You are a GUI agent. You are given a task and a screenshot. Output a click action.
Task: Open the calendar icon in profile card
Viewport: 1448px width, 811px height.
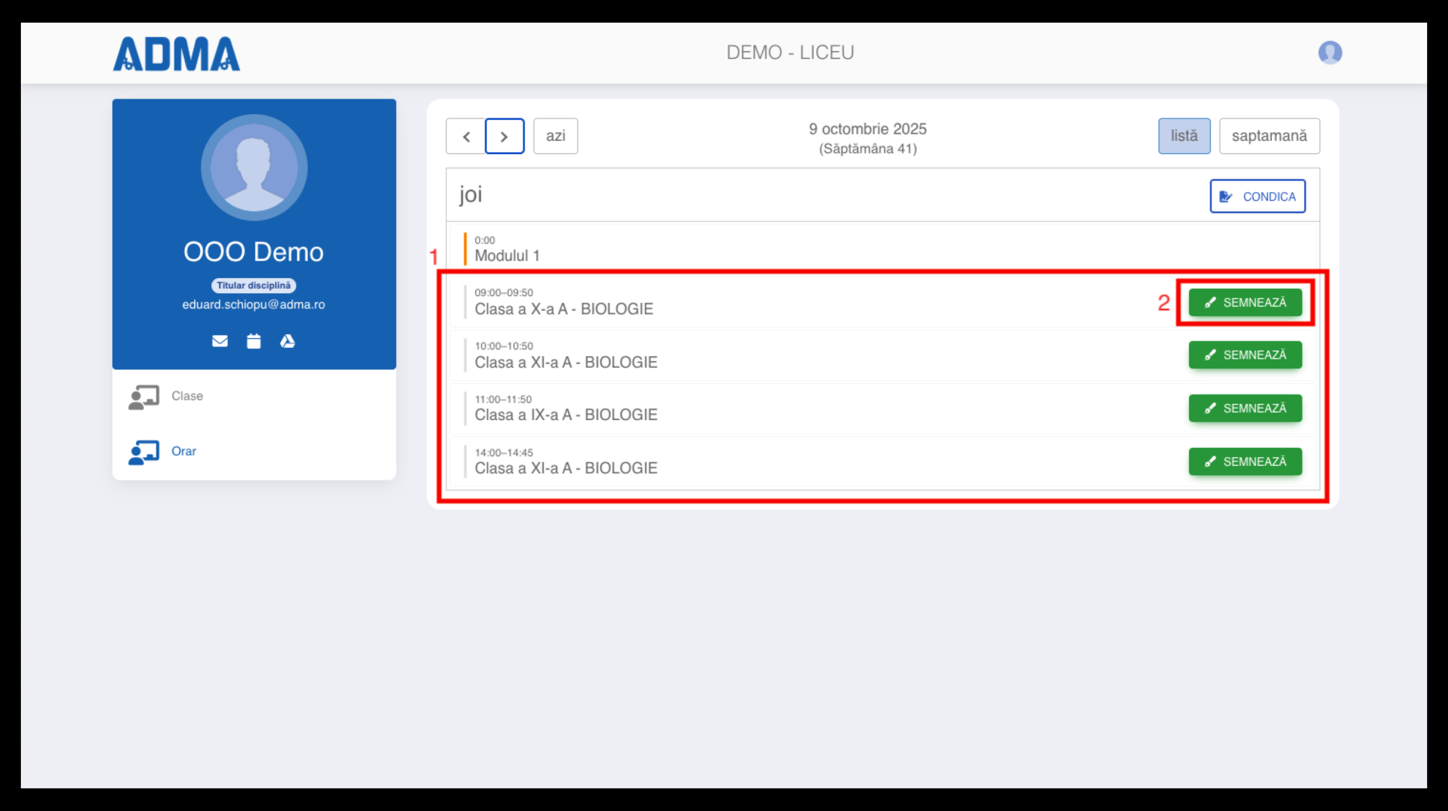pyautogui.click(x=254, y=341)
